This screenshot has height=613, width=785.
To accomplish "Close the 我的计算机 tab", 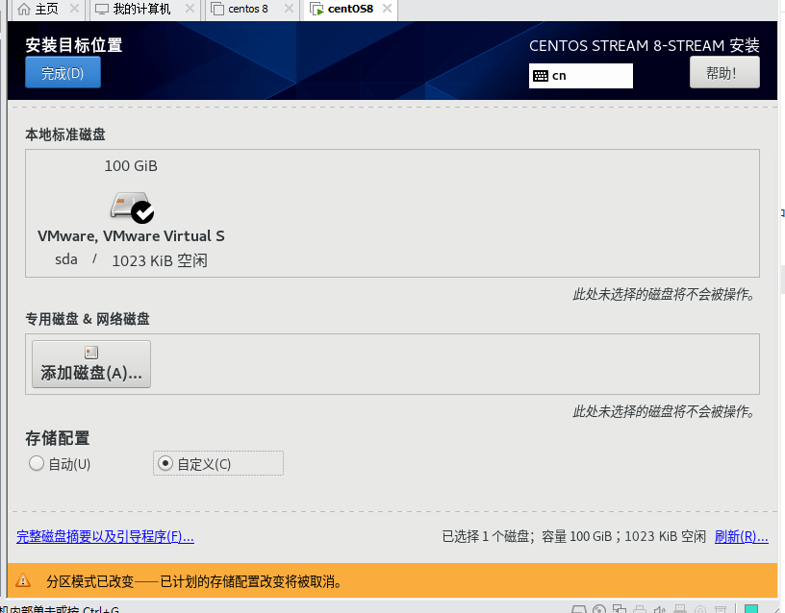I will [190, 9].
